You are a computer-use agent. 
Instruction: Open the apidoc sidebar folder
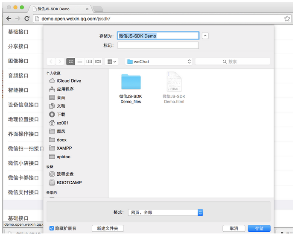[60, 157]
